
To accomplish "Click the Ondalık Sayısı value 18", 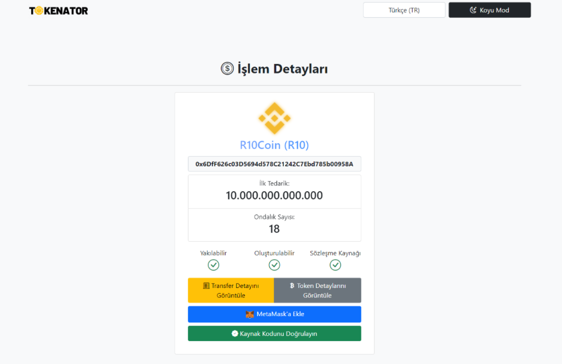I will pos(274,229).
